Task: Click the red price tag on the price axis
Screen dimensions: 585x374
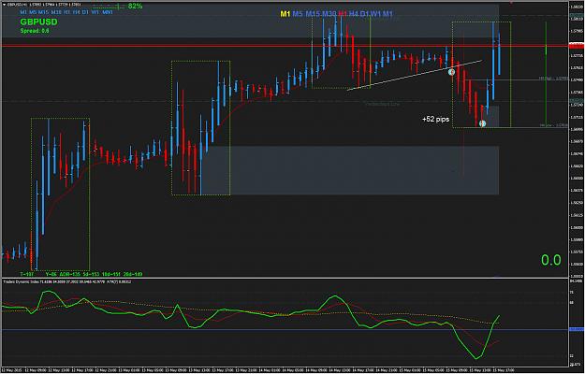Action: (x=577, y=46)
